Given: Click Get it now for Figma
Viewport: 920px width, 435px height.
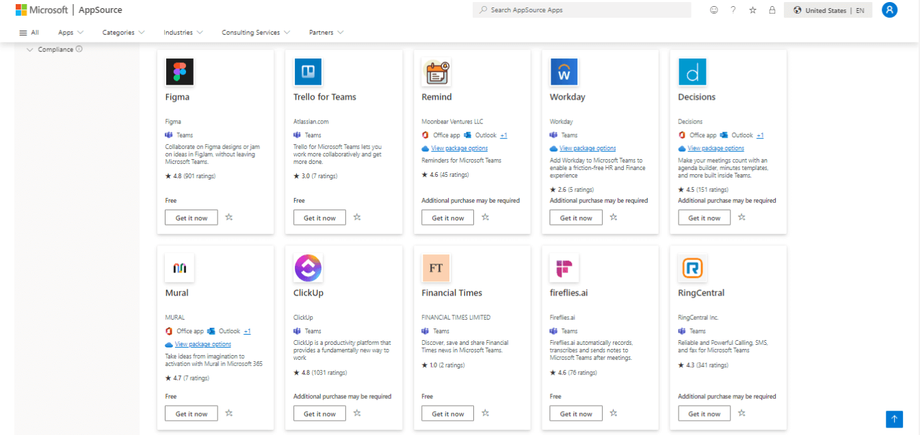Looking at the screenshot, I should (192, 218).
